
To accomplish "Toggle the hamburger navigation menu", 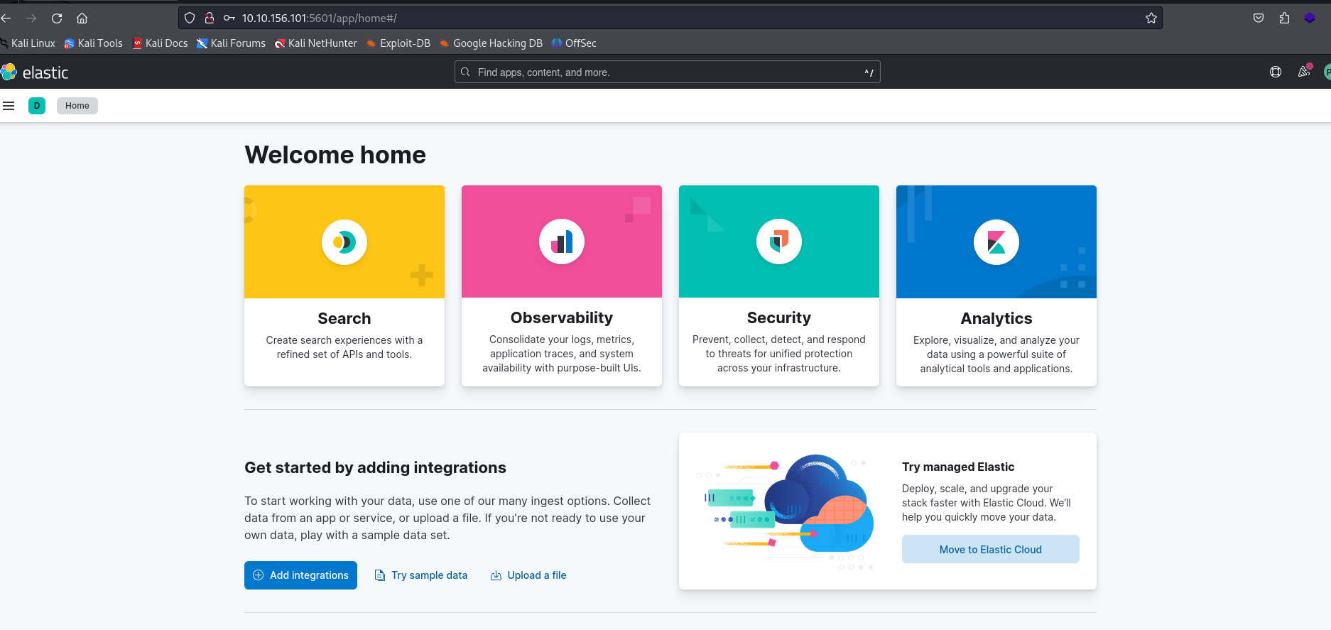I will click(x=9, y=106).
